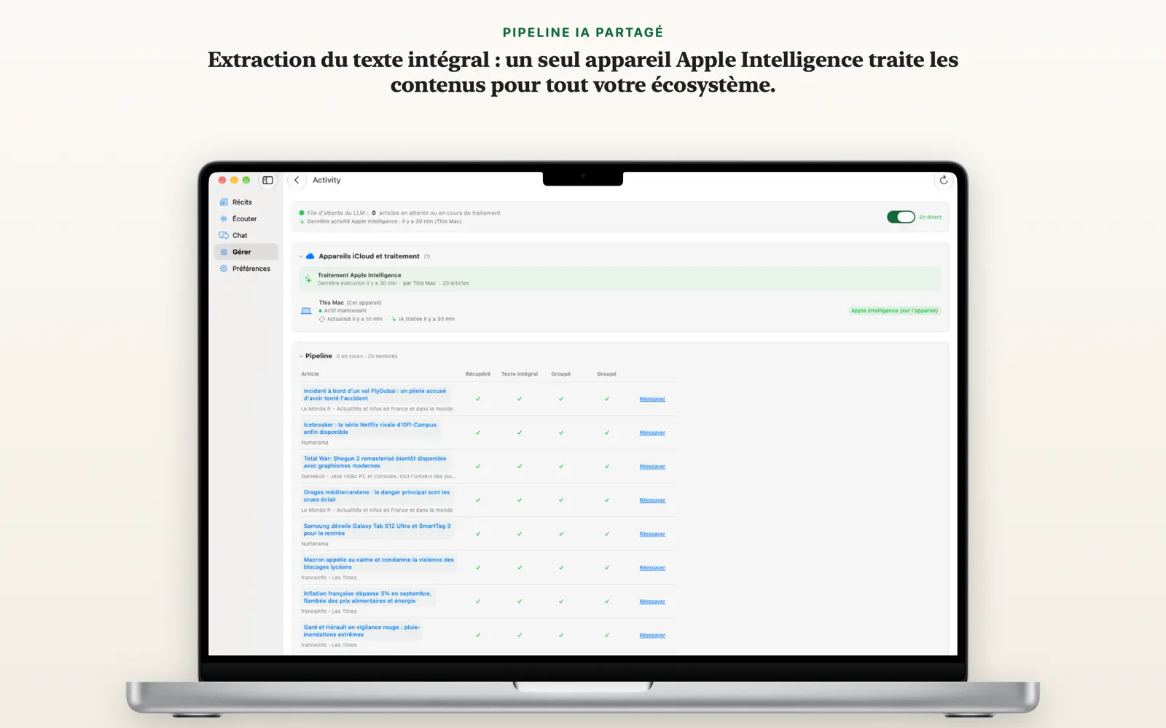Click the Préférences gear icon
This screenshot has width=1166, height=728.
point(224,269)
